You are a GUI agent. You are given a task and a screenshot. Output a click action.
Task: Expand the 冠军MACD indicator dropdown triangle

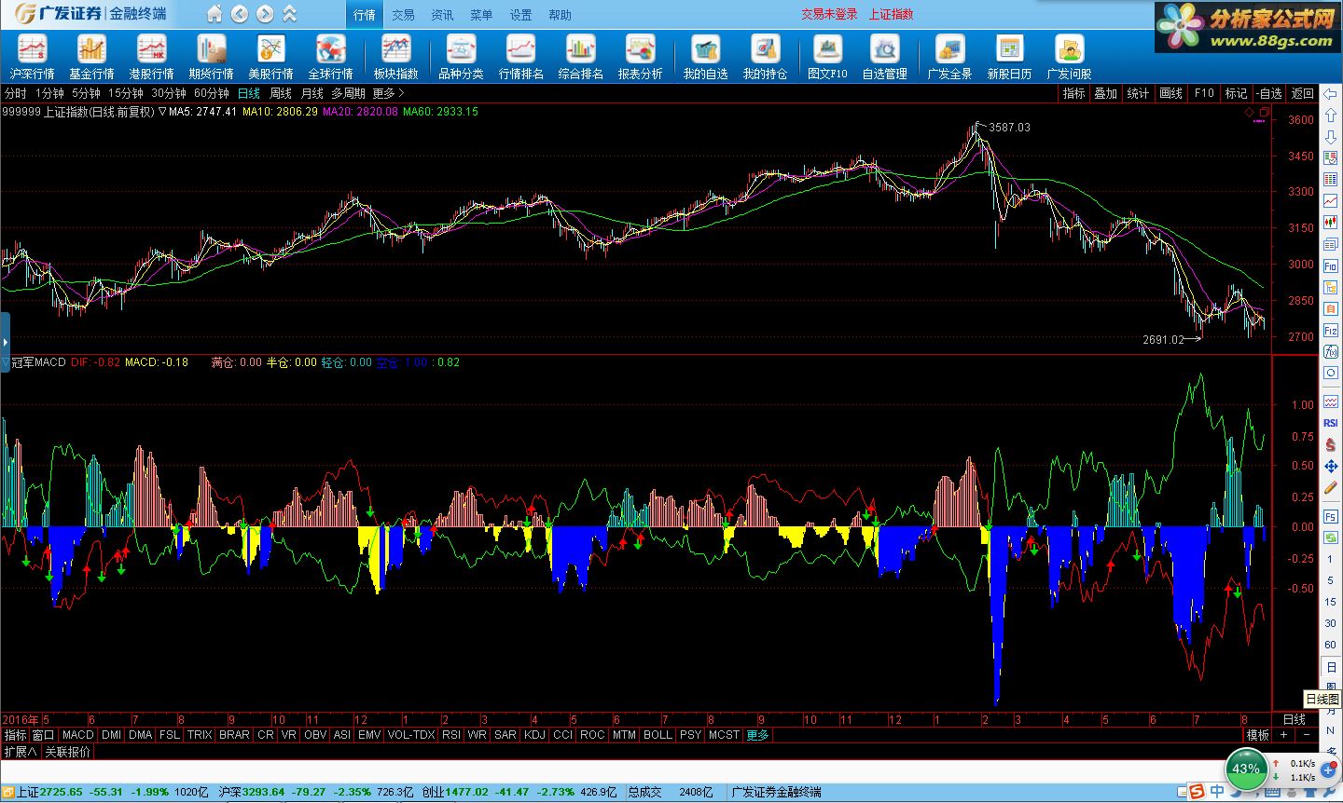coord(6,361)
